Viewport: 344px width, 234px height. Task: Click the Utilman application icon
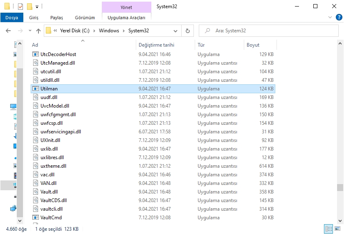[x=36, y=89]
